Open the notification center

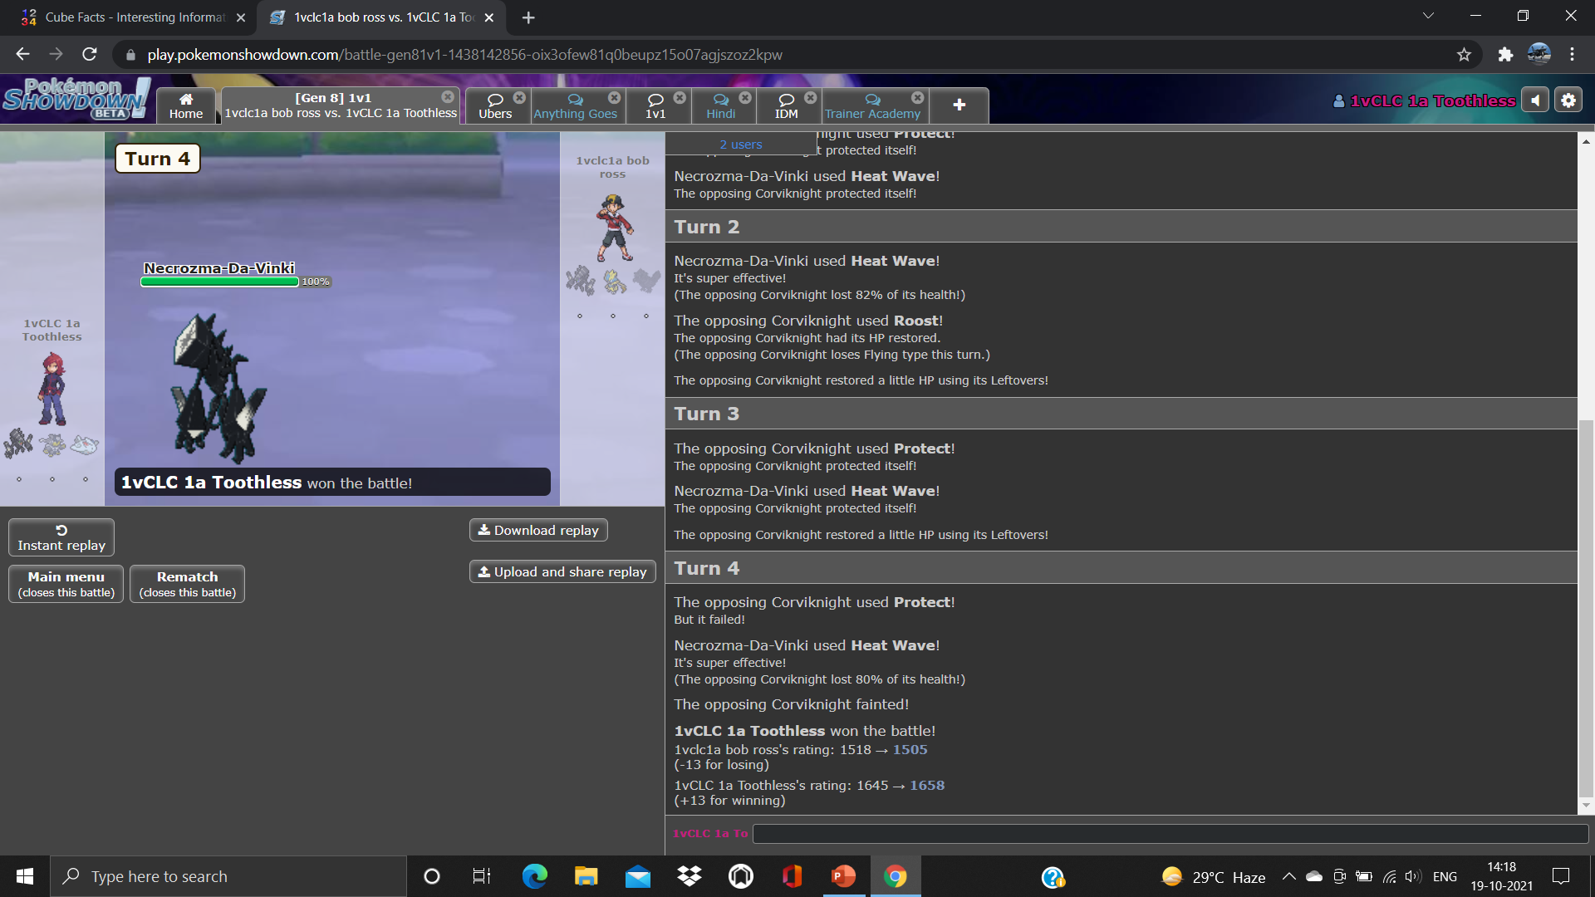[x=1561, y=876]
